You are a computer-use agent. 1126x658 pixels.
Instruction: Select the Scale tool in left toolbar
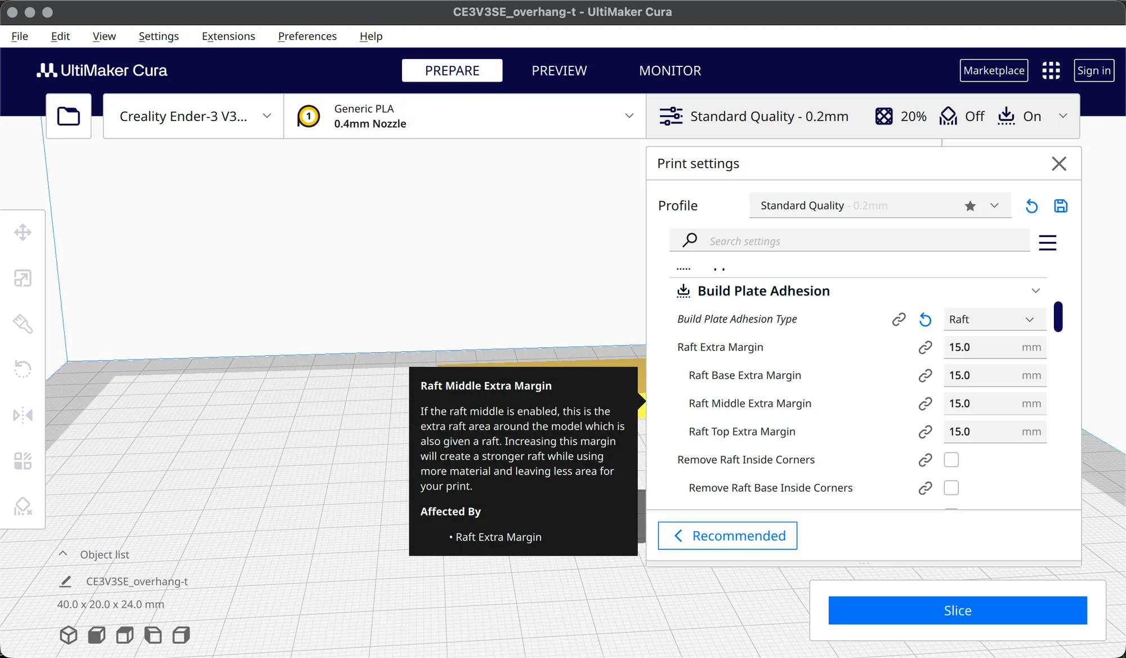click(23, 278)
